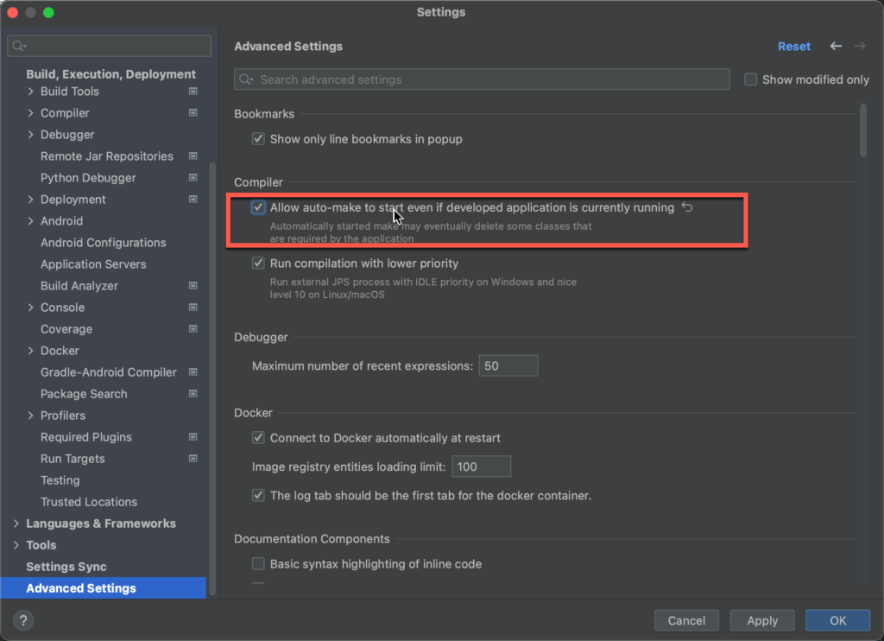Focus the sidebar settings search field

(110, 46)
